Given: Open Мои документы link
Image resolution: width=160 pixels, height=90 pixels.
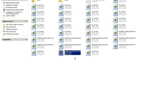Looking at the screenshot, I should pyautogui.click(x=11, y=27).
